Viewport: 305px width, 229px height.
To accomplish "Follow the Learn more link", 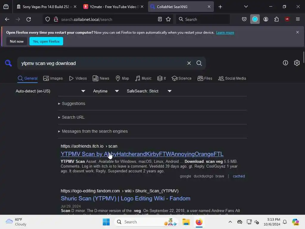I will pyautogui.click(x=225, y=33).
